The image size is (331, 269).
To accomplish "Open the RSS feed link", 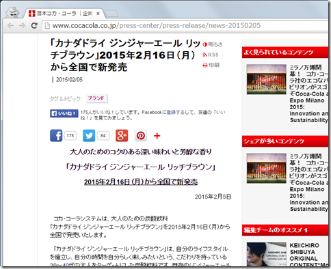I will click(x=211, y=55).
